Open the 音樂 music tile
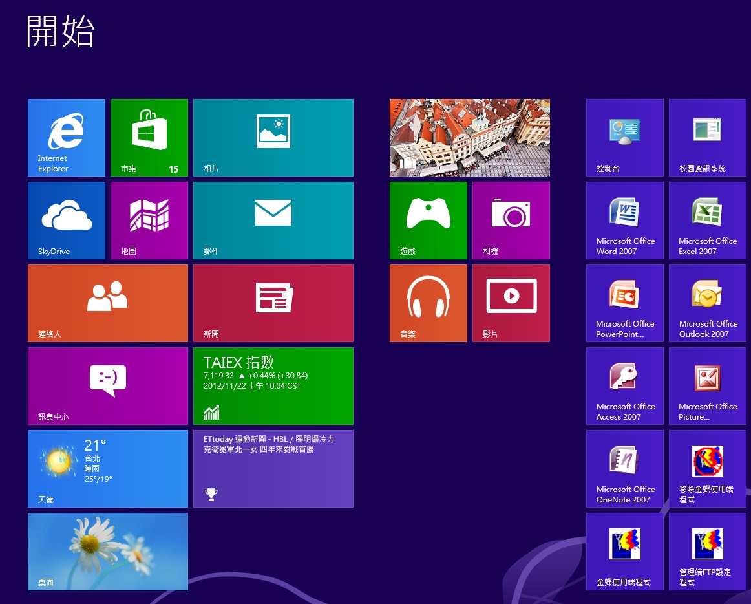The height and width of the screenshot is (604, 751). 428,303
